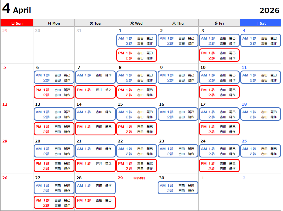
Task: Select the 金 Fri column header
Action: tap(219, 23)
